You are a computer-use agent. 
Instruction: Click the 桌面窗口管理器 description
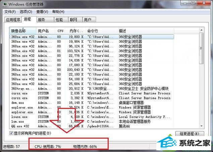click(131, 103)
